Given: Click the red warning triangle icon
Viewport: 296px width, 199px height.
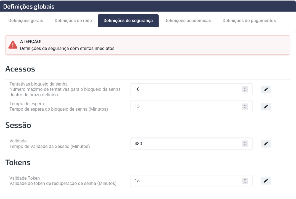Looking at the screenshot, I should click(13, 45).
